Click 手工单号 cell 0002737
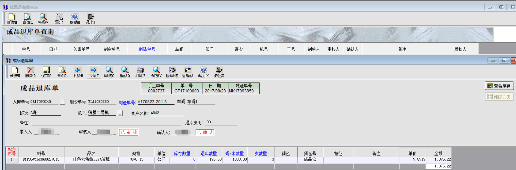This screenshot has width=516, height=170. tap(156, 91)
